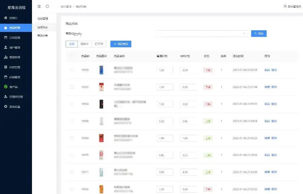Viewport: 303px width, 194px height.
Task: Open the thumbnail image of product 10184
Action: (x=101, y=138)
